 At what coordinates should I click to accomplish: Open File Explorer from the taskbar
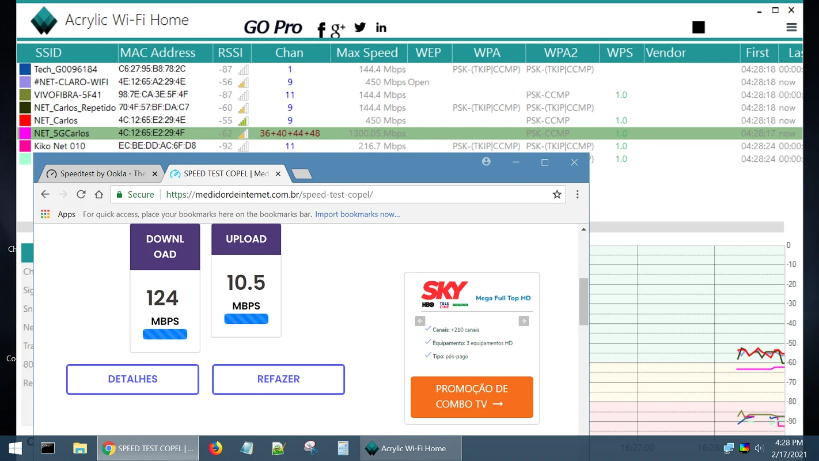[80, 448]
